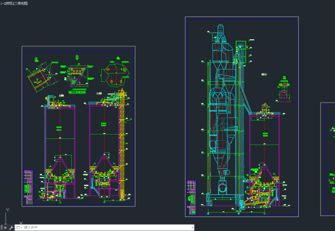The width and height of the screenshot is (335, 231).
Task: Click the command line grip handle
Action: [x=1, y=228]
